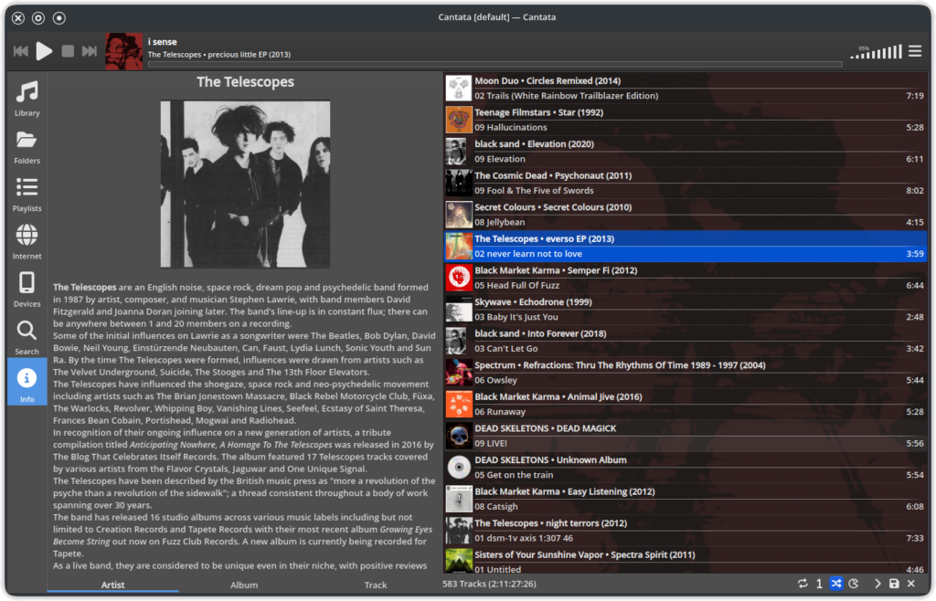Show the Devices panel
Viewport: 936px width, 601px height.
pos(27,289)
